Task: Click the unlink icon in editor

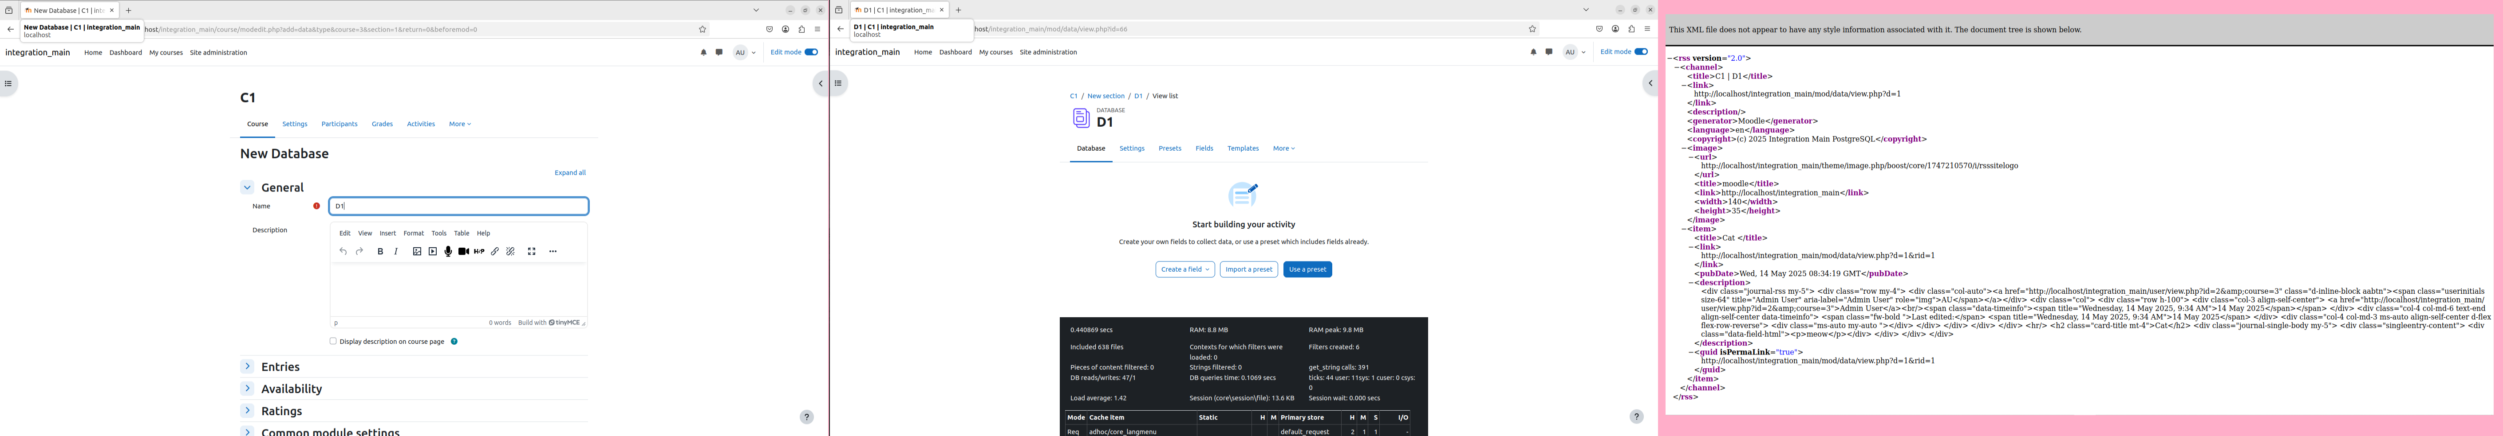Action: click(510, 252)
